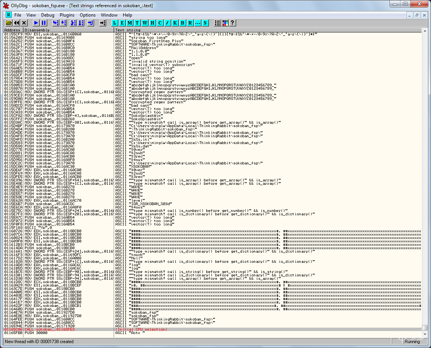Click the Step over toolbar icon

[x=63, y=23]
